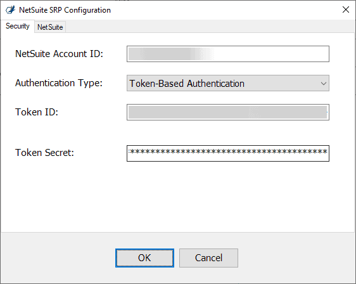Click the NetSuite SRP app icon in title bar

(10, 10)
